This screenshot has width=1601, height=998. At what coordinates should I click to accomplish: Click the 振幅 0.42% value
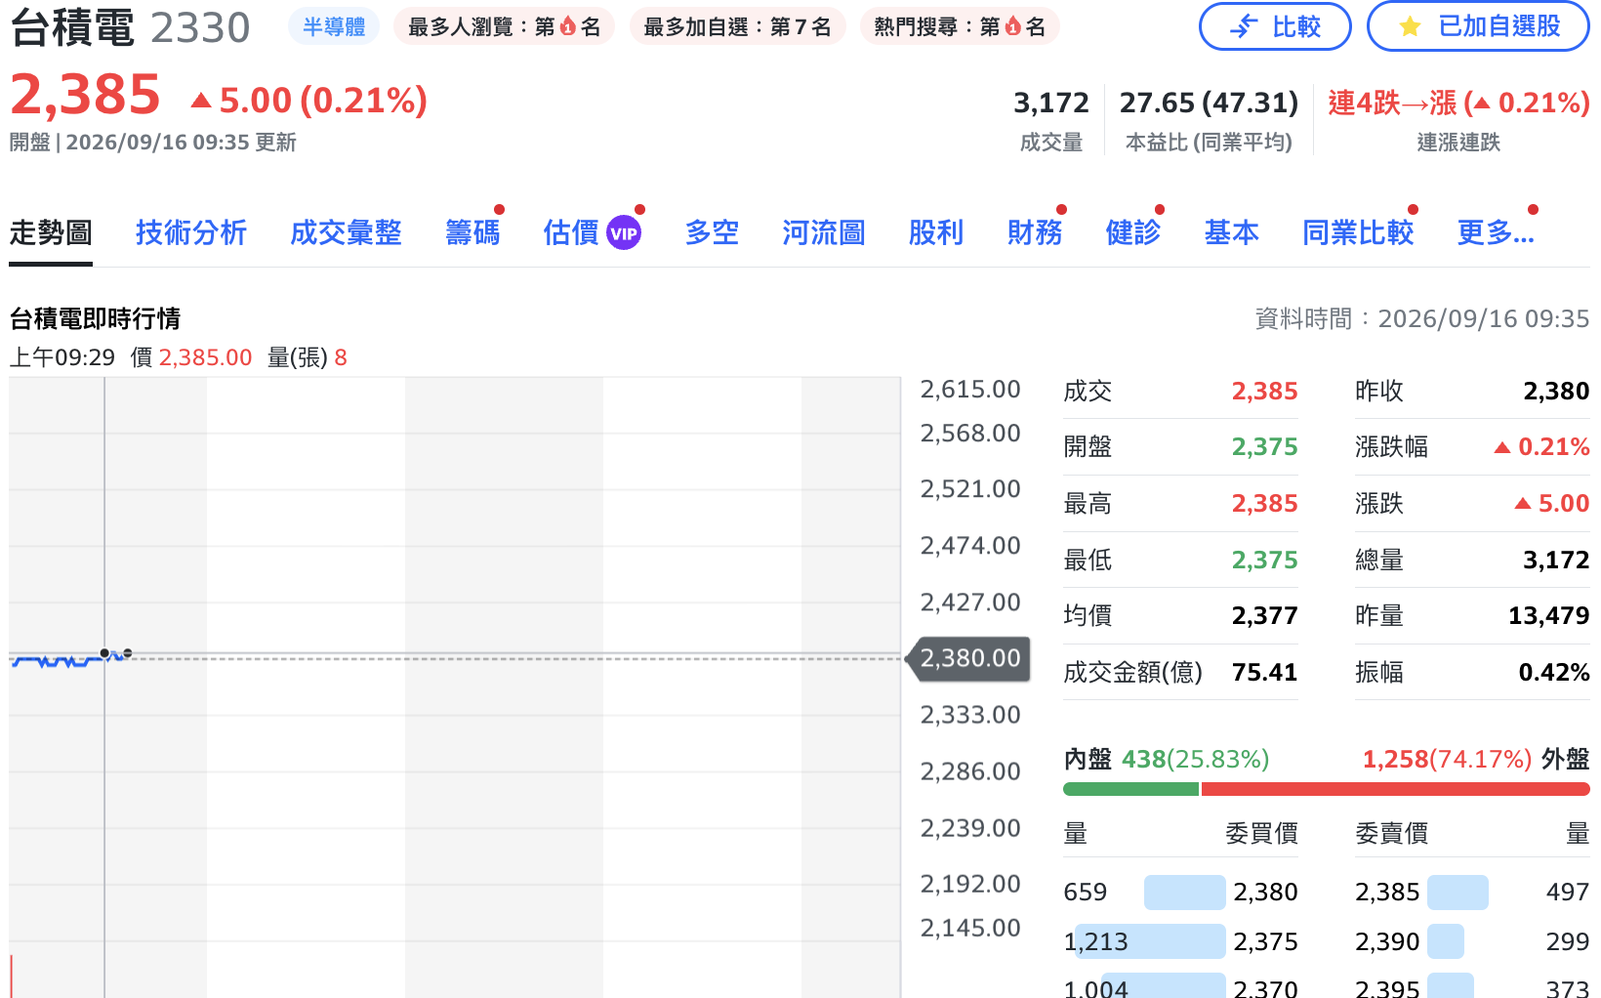tap(1554, 673)
